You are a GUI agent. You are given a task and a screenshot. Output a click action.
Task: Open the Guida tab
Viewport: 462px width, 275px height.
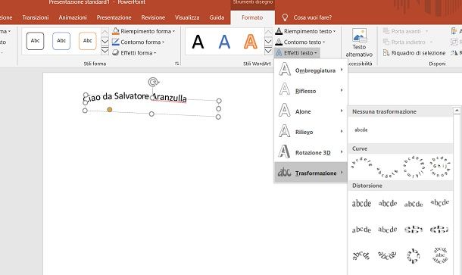click(217, 17)
